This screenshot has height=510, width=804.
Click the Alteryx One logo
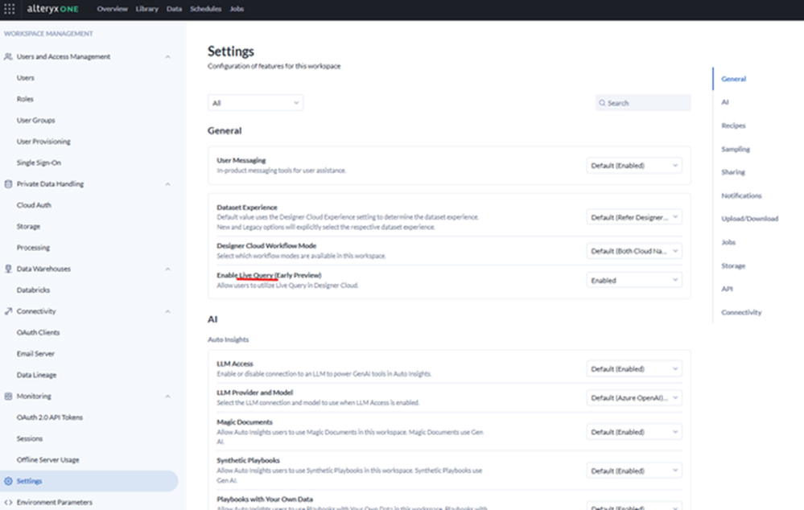(53, 9)
